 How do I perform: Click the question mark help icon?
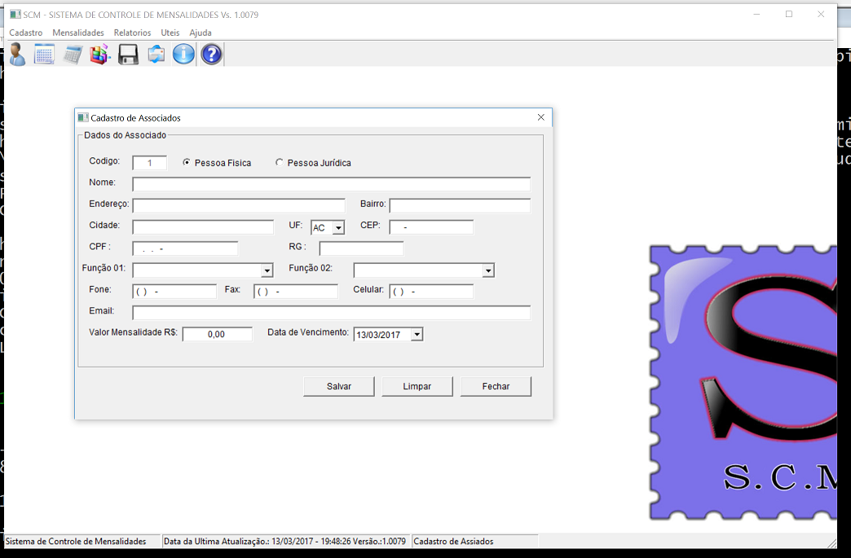211,55
